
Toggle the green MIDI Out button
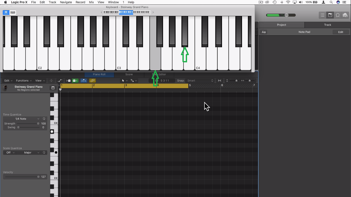coord(75,81)
